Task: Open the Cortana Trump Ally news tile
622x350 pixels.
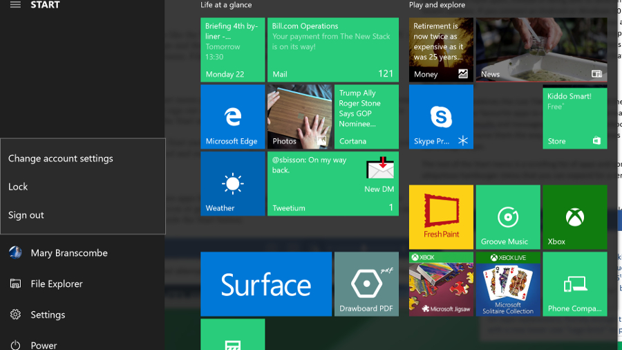Action: 366,117
